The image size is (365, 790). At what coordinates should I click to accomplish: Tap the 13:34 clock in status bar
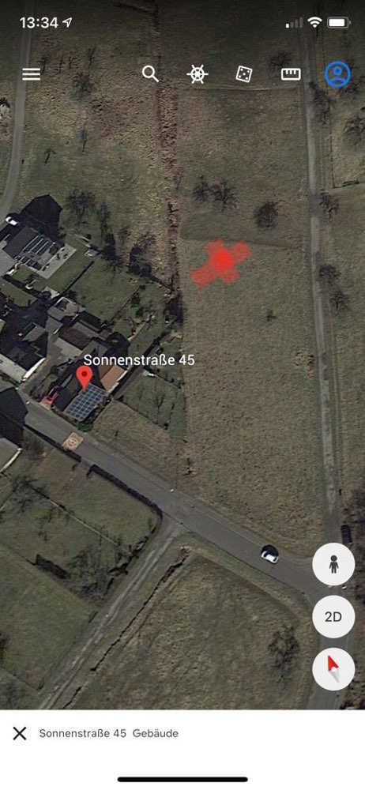click(39, 23)
